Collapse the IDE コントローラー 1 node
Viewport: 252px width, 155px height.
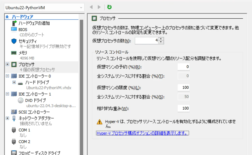click(x=7, y=94)
